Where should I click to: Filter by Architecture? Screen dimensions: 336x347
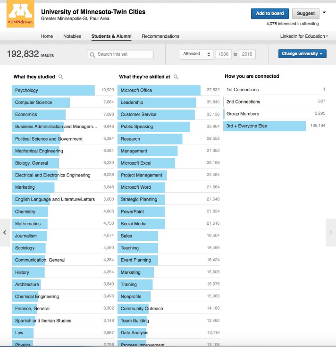tap(63, 284)
